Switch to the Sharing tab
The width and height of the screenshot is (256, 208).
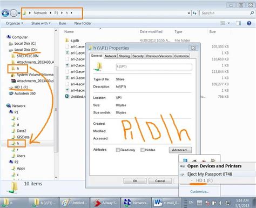click(x=124, y=56)
